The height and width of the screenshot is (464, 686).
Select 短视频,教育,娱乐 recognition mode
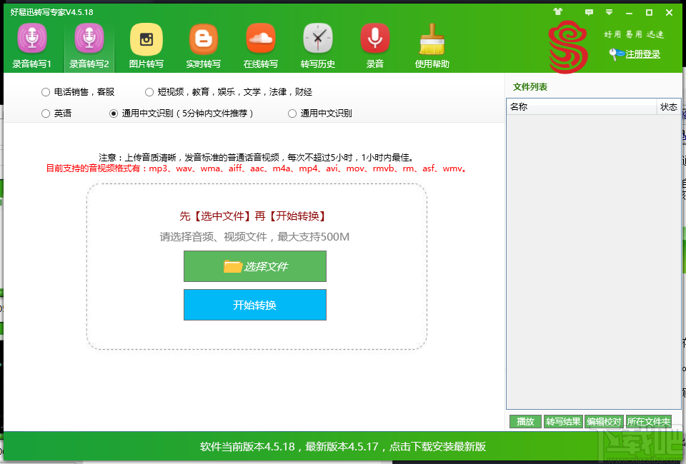pyautogui.click(x=149, y=91)
